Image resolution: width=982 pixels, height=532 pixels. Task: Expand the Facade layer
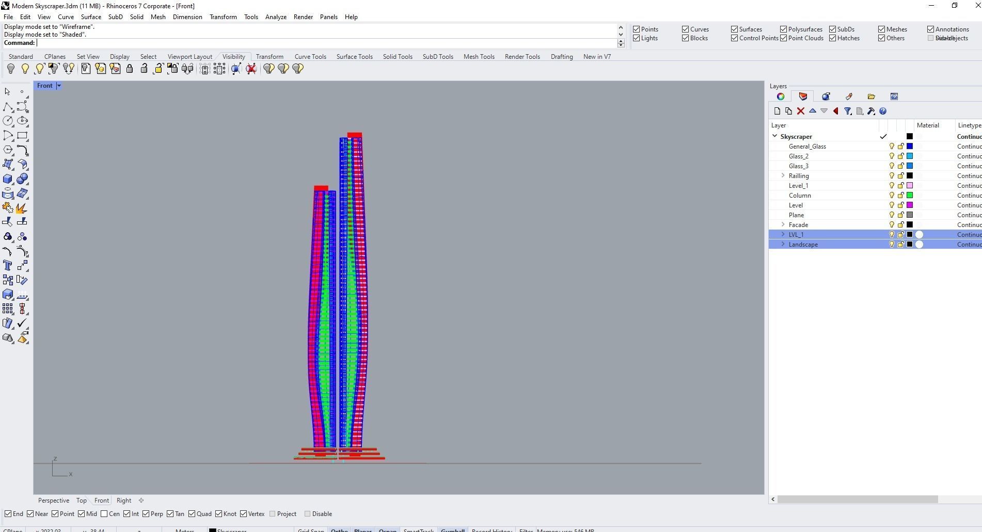(783, 225)
